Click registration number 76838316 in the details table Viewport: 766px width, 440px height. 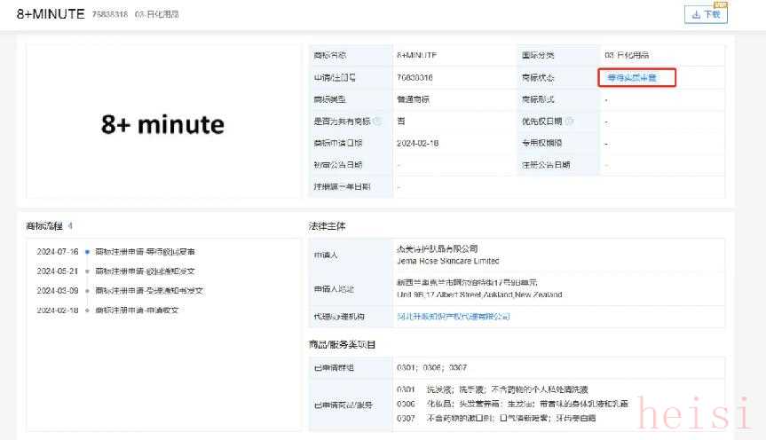(415, 78)
